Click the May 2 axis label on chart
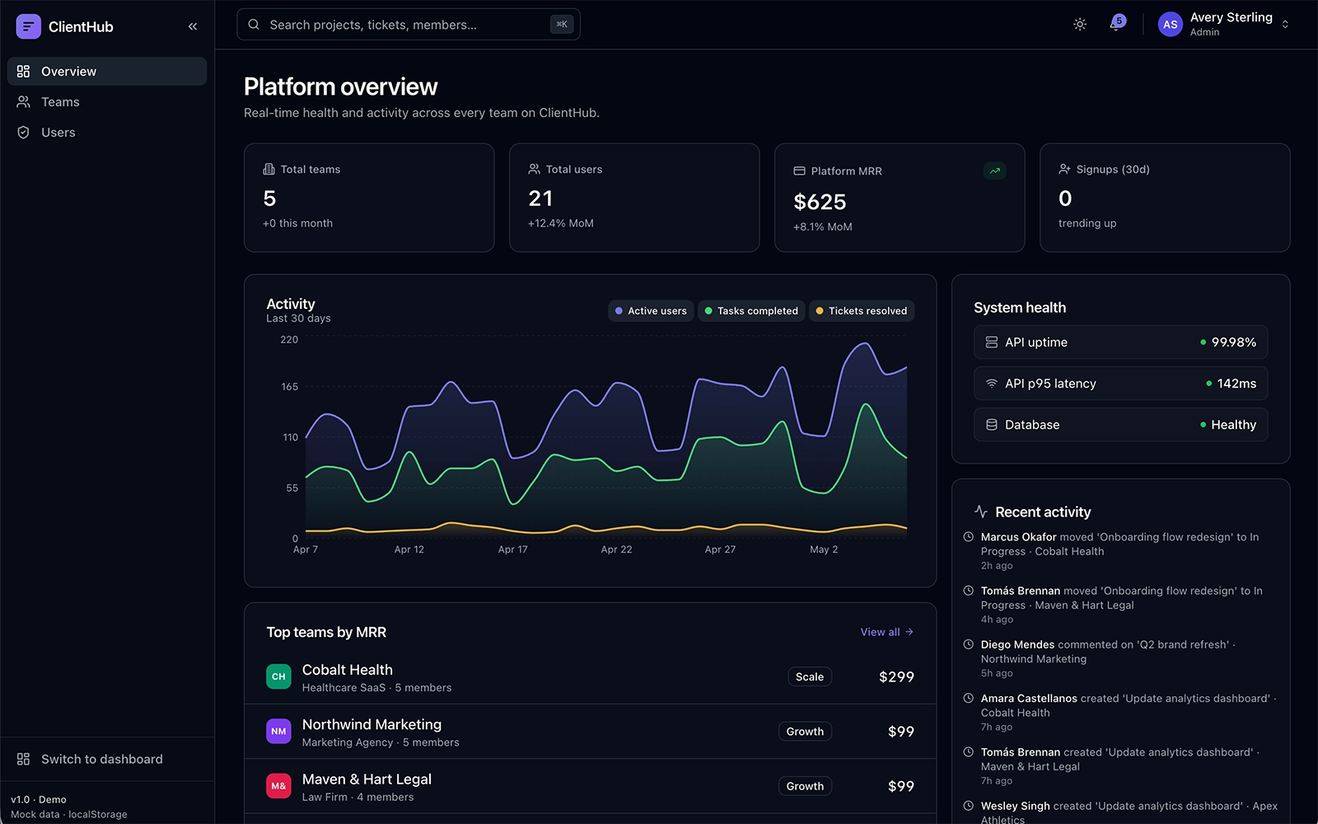The image size is (1318, 824). coord(824,550)
